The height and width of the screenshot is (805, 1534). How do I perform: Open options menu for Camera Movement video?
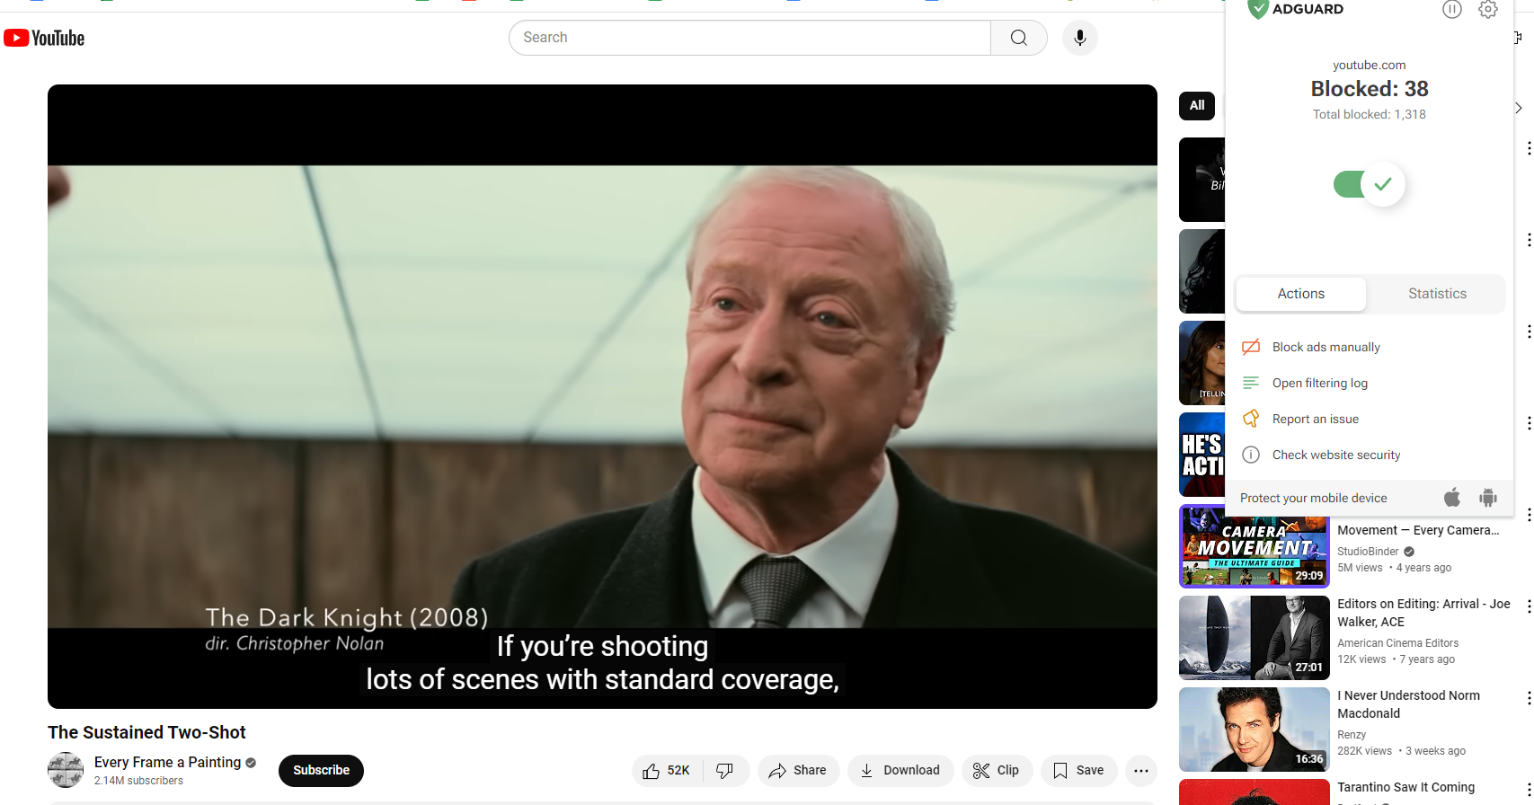coord(1529,516)
